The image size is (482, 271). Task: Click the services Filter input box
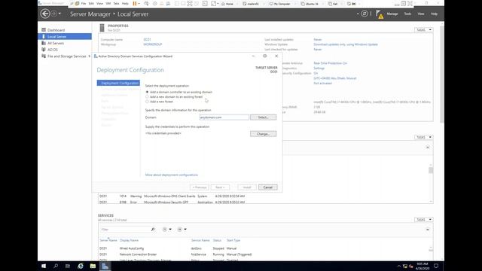pyautogui.click(x=125, y=230)
